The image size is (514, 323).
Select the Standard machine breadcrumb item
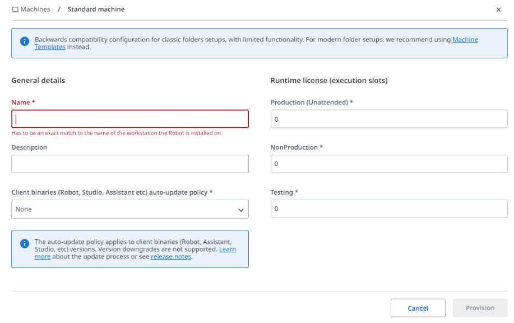coord(96,9)
